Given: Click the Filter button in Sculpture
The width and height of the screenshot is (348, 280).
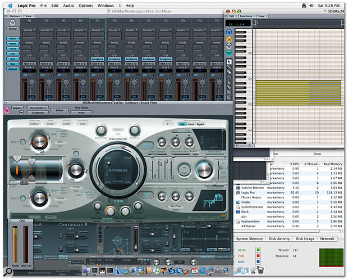Looking at the screenshot, I should tap(118, 201).
